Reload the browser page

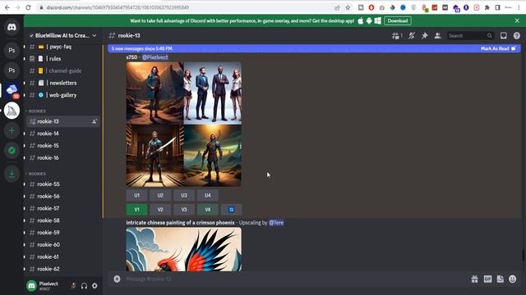click(28, 7)
